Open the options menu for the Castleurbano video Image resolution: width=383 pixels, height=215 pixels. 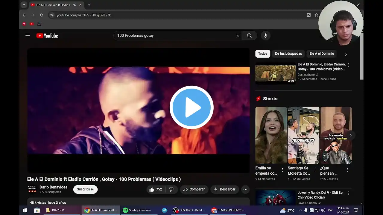click(349, 65)
